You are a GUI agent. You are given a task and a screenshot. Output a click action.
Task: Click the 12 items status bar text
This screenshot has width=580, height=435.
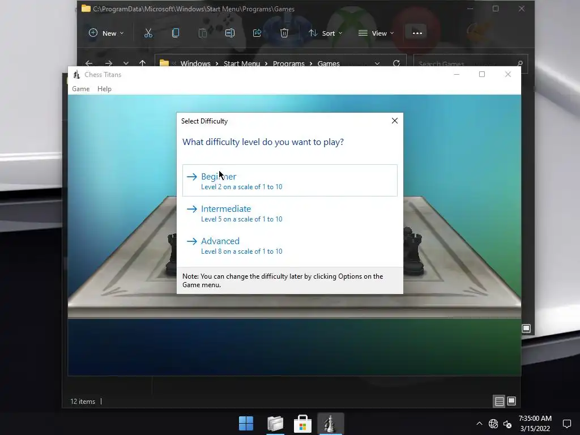pos(83,402)
